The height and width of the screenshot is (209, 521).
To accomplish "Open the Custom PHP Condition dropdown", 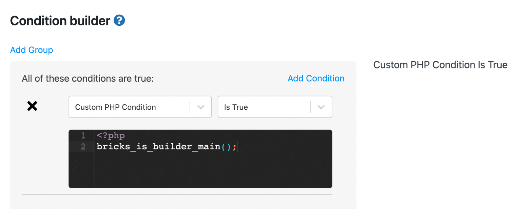I will (140, 107).
